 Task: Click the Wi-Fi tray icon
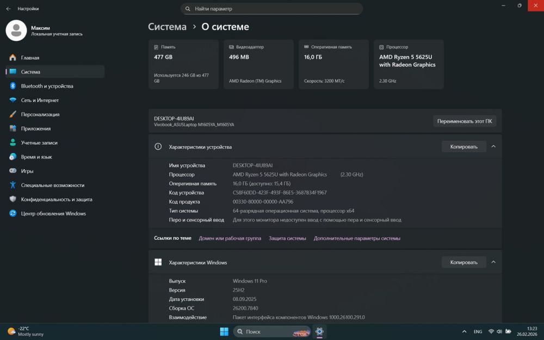491,331
